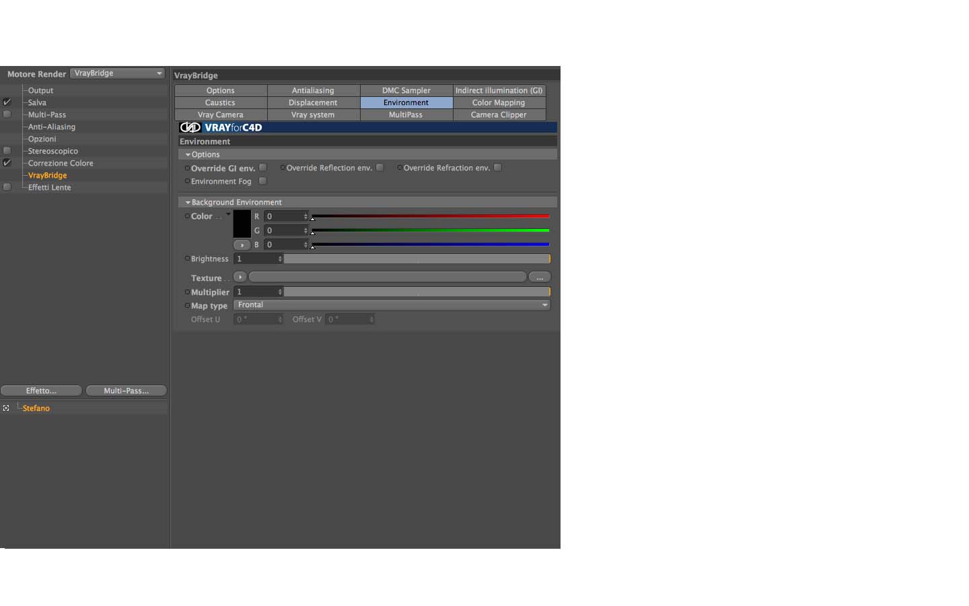Screen dimensions: 969x606
Task: Uncheck the Salva checkbox
Action: (7, 102)
